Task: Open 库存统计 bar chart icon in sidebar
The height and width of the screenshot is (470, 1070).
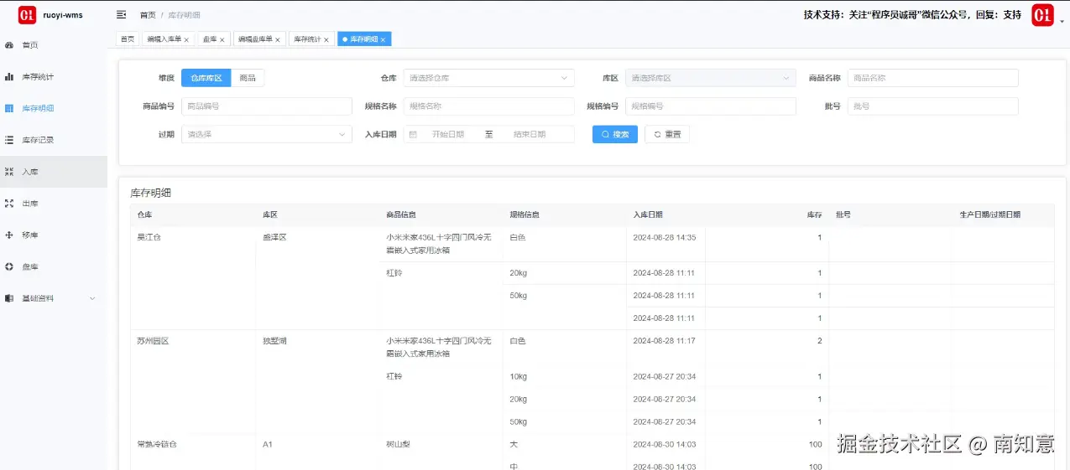Action: click(x=9, y=77)
